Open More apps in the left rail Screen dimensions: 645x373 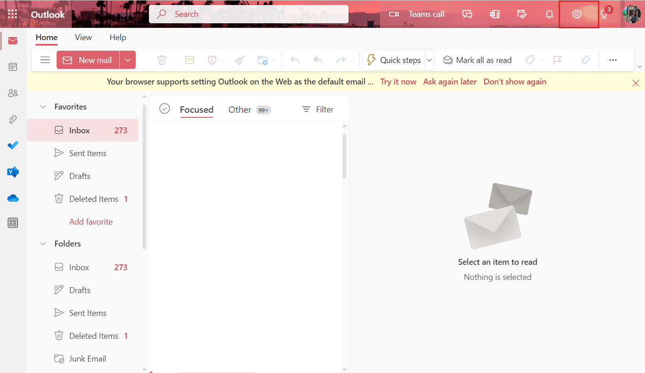(13, 223)
